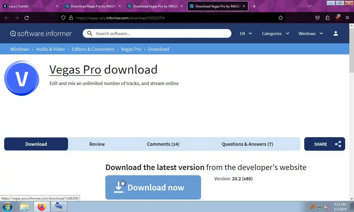Click the Firefox taskbar icon
This screenshot has width=354, height=212.
click(x=42, y=206)
